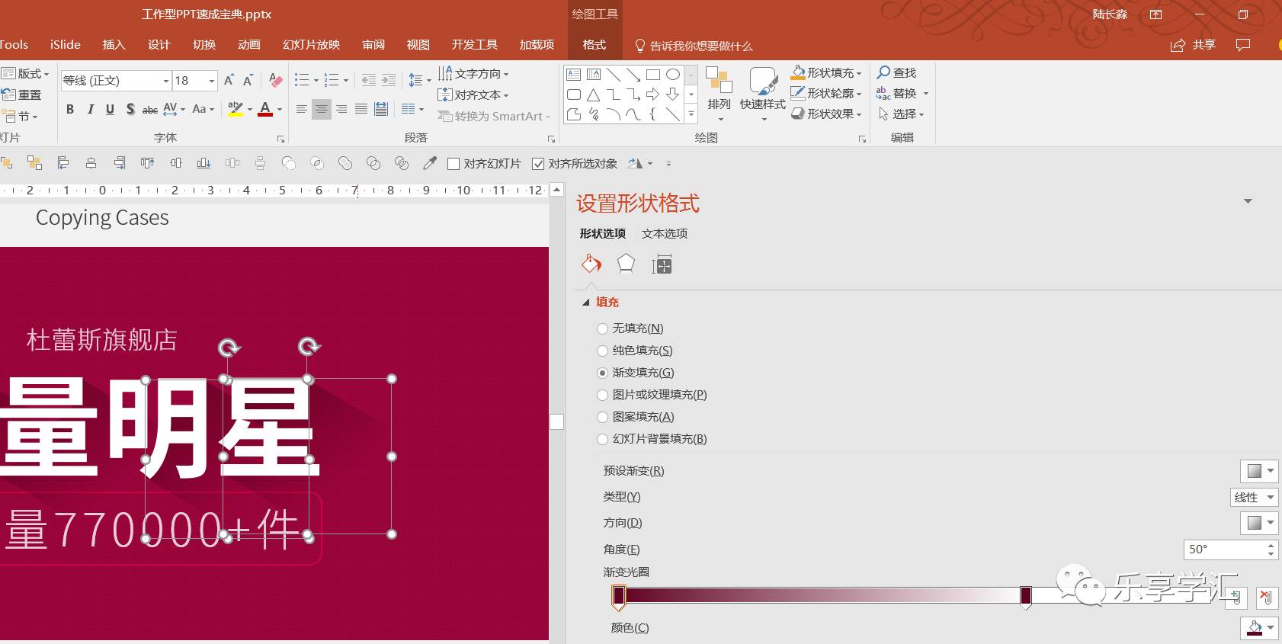
Task: Open the 插入 ribbon tab
Action: click(x=114, y=44)
